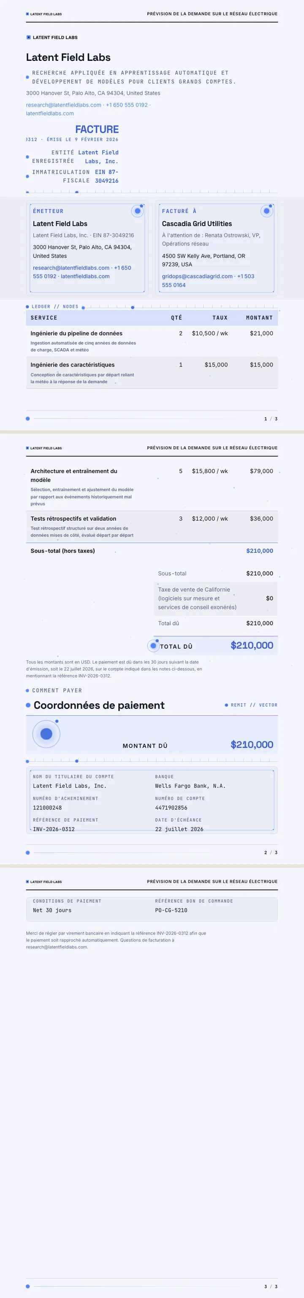The image size is (304, 1298).
Task: Click the circle icon beside TOTAL DÛ
Action: (154, 646)
